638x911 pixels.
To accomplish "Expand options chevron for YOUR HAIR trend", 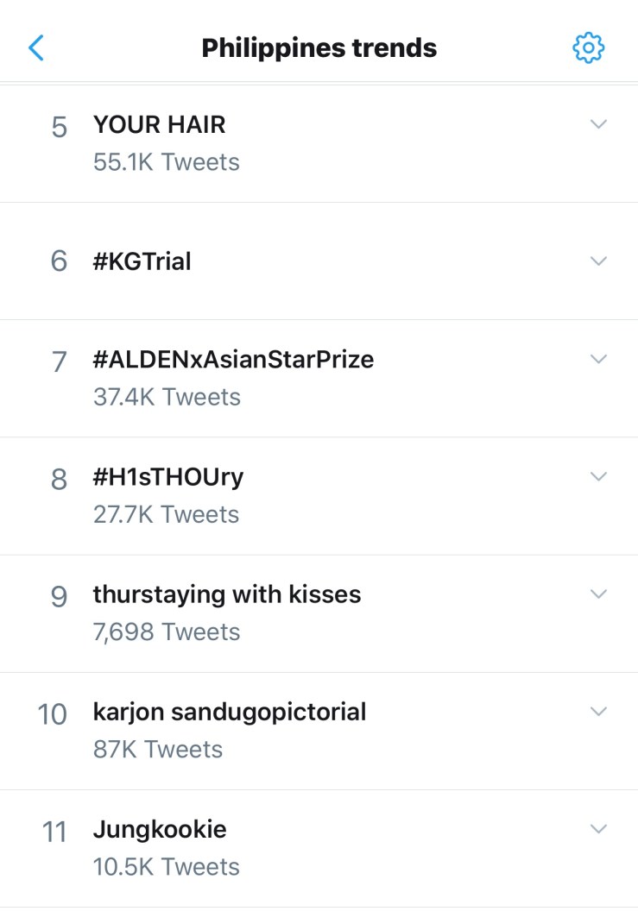I will coord(598,124).
